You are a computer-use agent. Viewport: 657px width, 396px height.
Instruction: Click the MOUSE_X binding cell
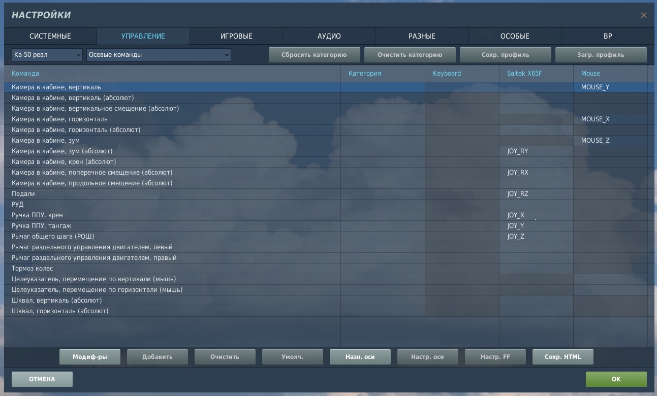tap(610, 119)
